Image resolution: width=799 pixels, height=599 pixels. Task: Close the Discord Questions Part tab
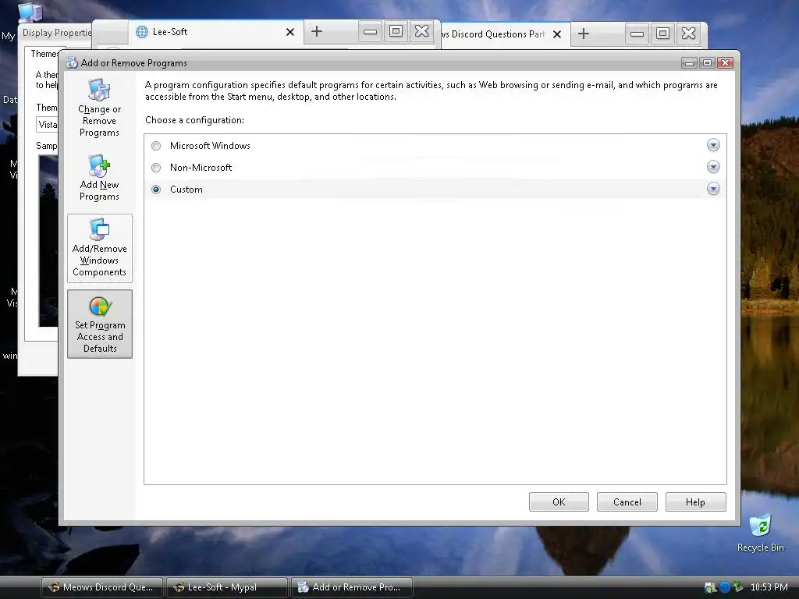pos(557,34)
